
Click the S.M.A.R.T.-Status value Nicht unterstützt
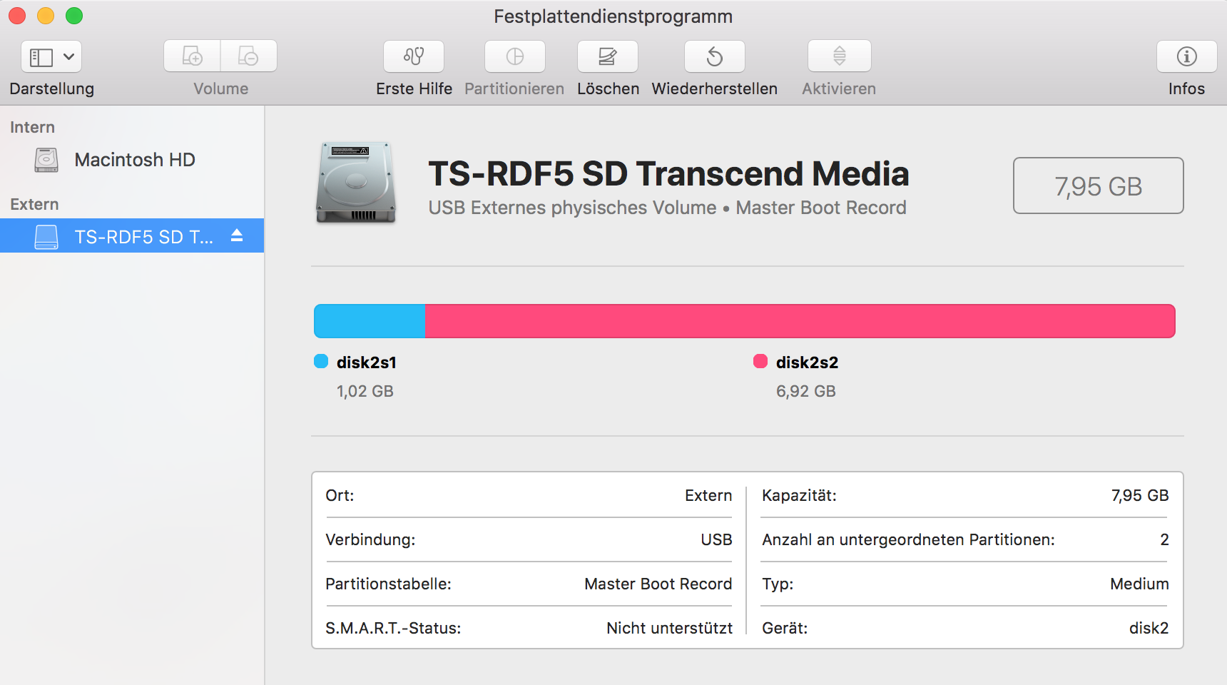(669, 628)
